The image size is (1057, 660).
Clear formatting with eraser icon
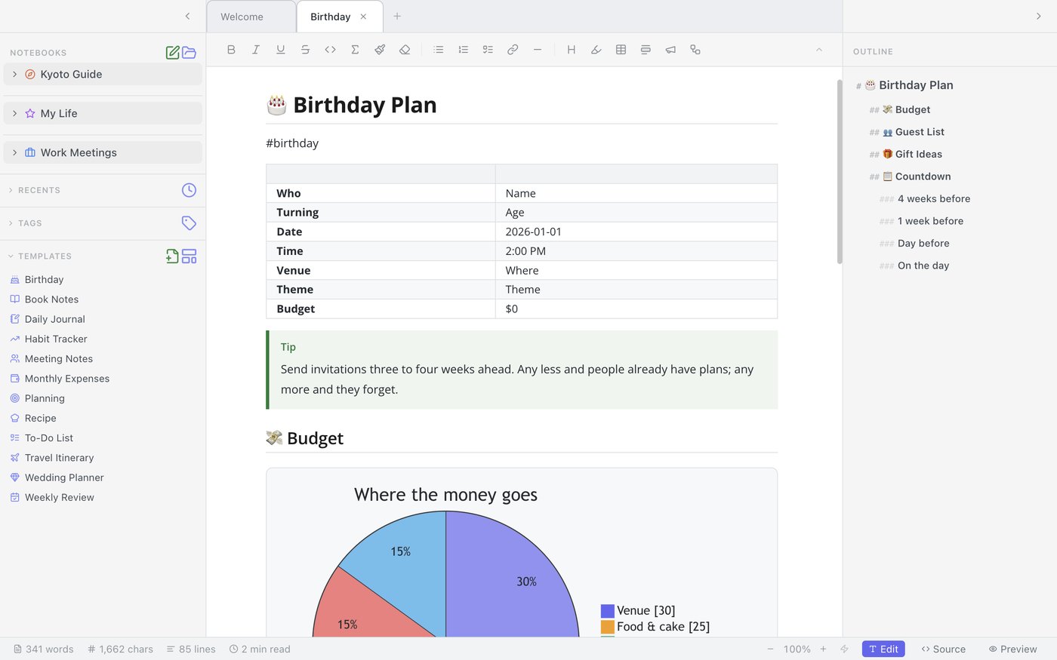point(405,50)
